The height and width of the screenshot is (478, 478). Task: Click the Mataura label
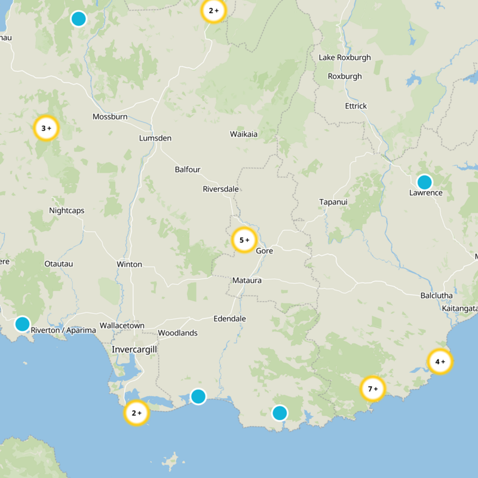pyautogui.click(x=247, y=280)
